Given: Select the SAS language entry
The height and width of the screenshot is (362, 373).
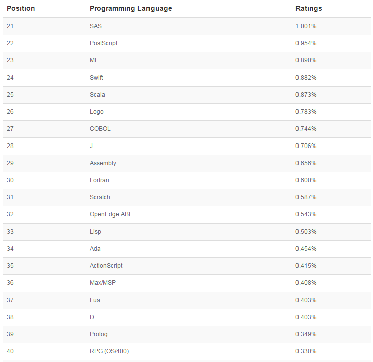Looking at the screenshot, I should tap(96, 26).
